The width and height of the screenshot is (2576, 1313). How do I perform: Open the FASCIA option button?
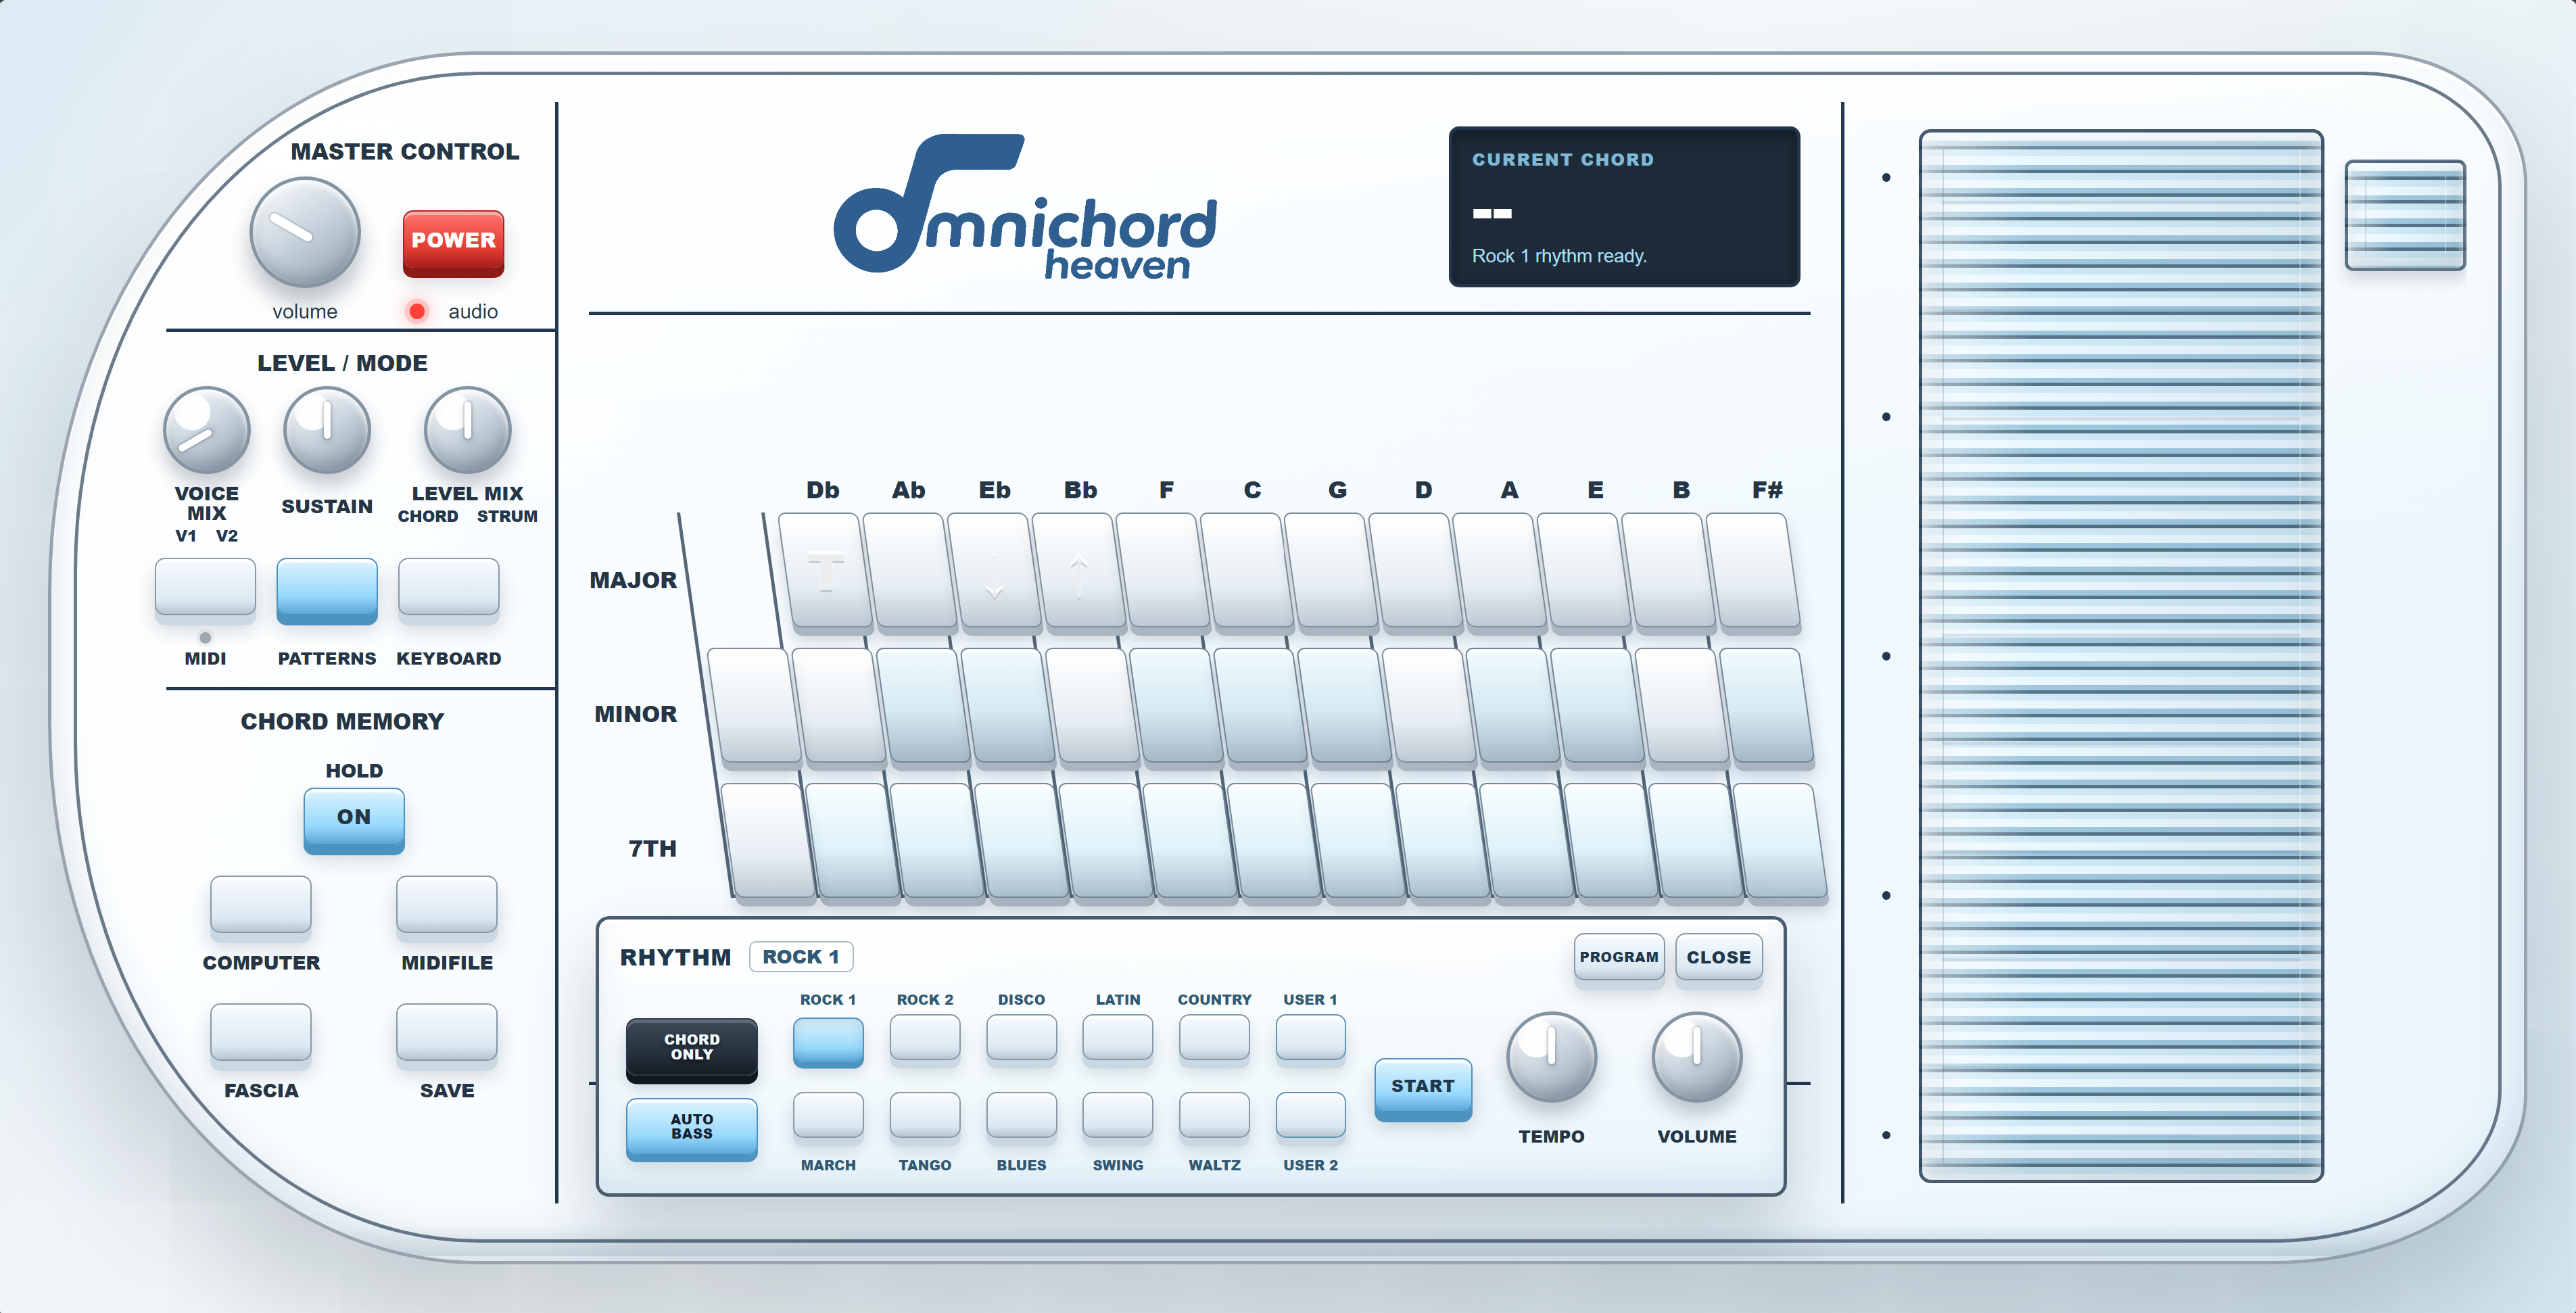coord(260,1036)
